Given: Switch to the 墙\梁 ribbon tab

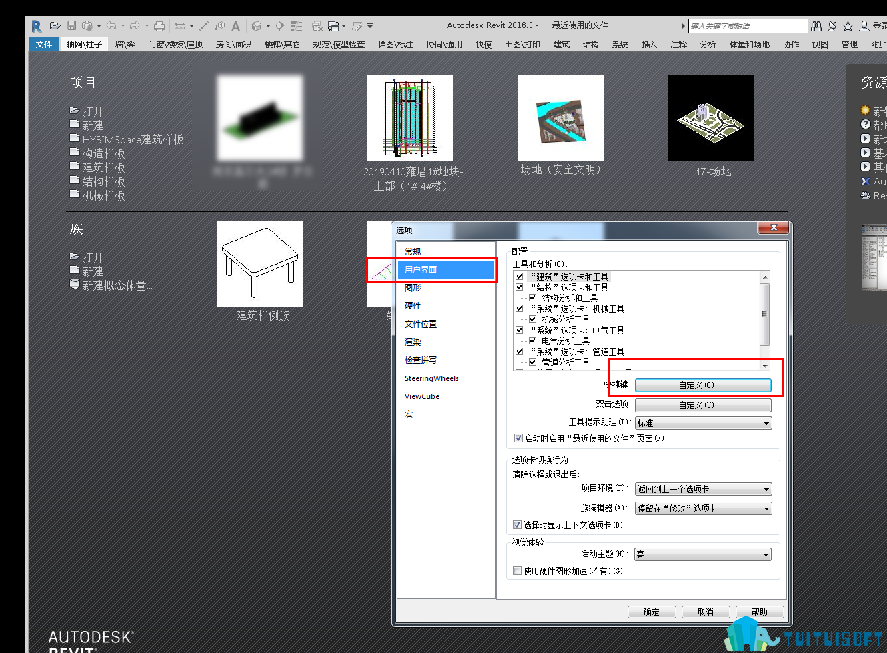Looking at the screenshot, I should (x=125, y=45).
